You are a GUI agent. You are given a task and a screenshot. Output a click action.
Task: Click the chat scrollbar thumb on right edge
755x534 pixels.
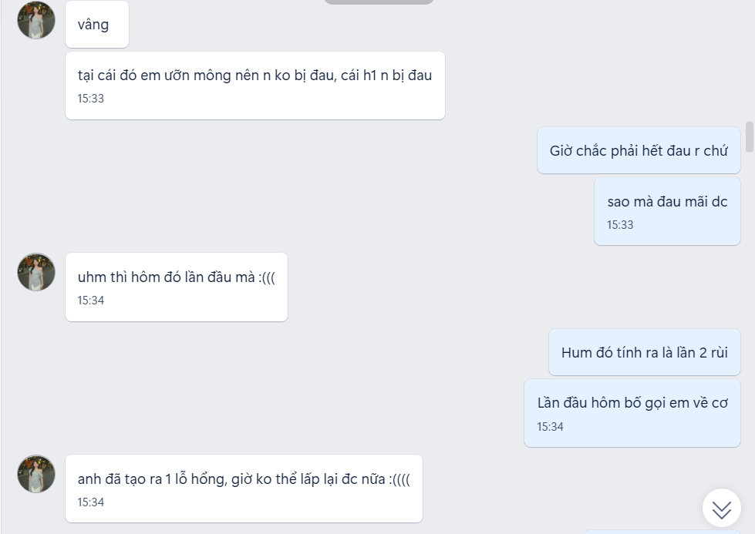click(750, 137)
